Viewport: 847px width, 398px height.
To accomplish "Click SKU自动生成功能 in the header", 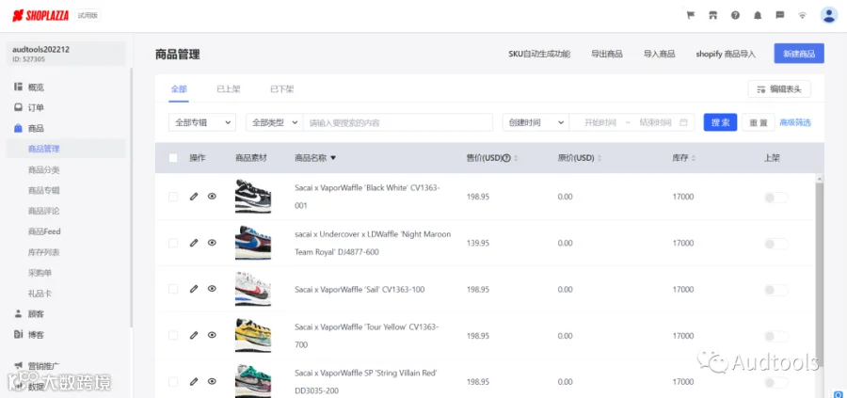I will 539,54.
